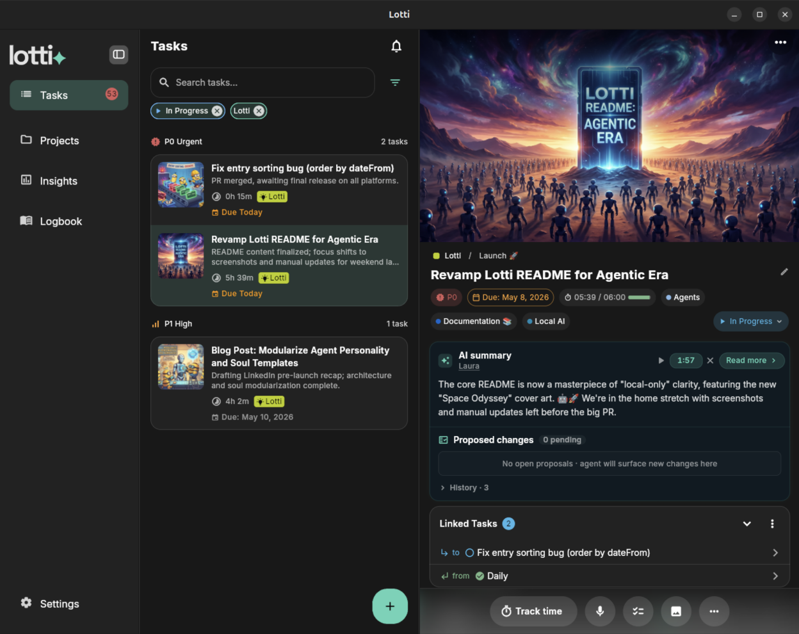
Task: Click the Blog Post task thumbnail
Action: point(181,367)
